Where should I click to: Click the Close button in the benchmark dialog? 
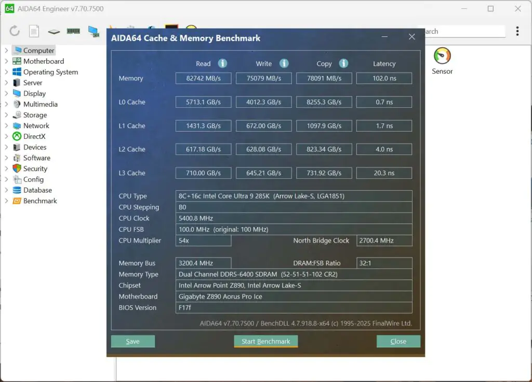point(398,341)
